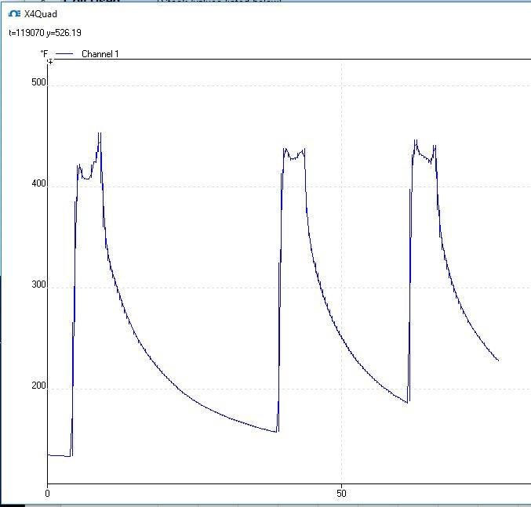Click the X4Quad window title text

[x=41, y=13]
